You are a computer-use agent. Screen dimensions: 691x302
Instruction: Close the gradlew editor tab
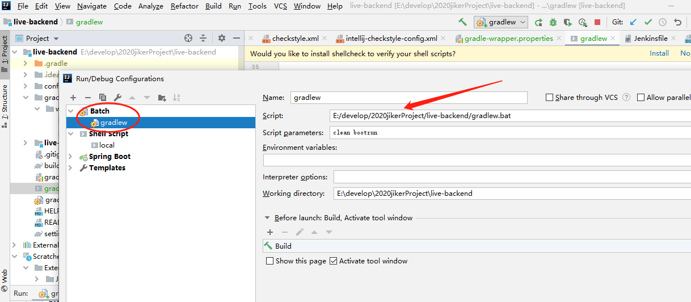[614, 39]
